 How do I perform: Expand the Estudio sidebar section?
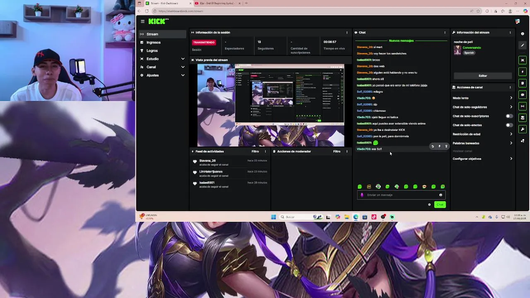click(162, 59)
